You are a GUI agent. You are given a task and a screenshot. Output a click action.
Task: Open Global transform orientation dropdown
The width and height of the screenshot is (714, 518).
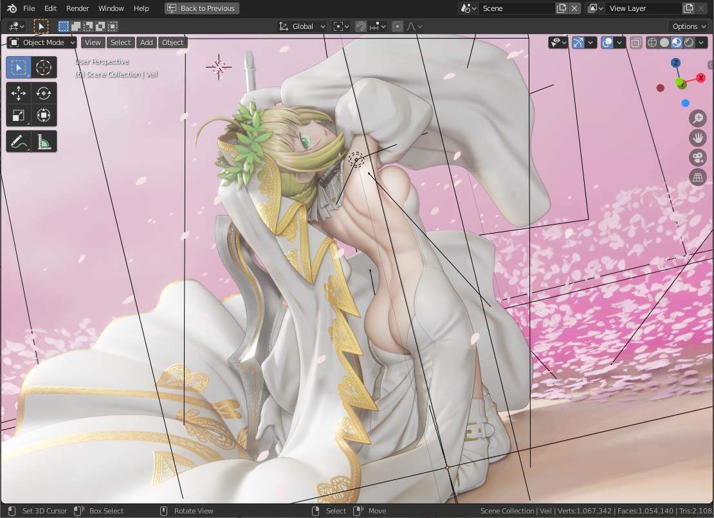tap(302, 26)
